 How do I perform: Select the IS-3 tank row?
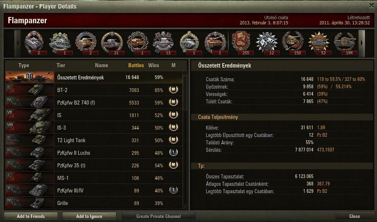(94, 127)
